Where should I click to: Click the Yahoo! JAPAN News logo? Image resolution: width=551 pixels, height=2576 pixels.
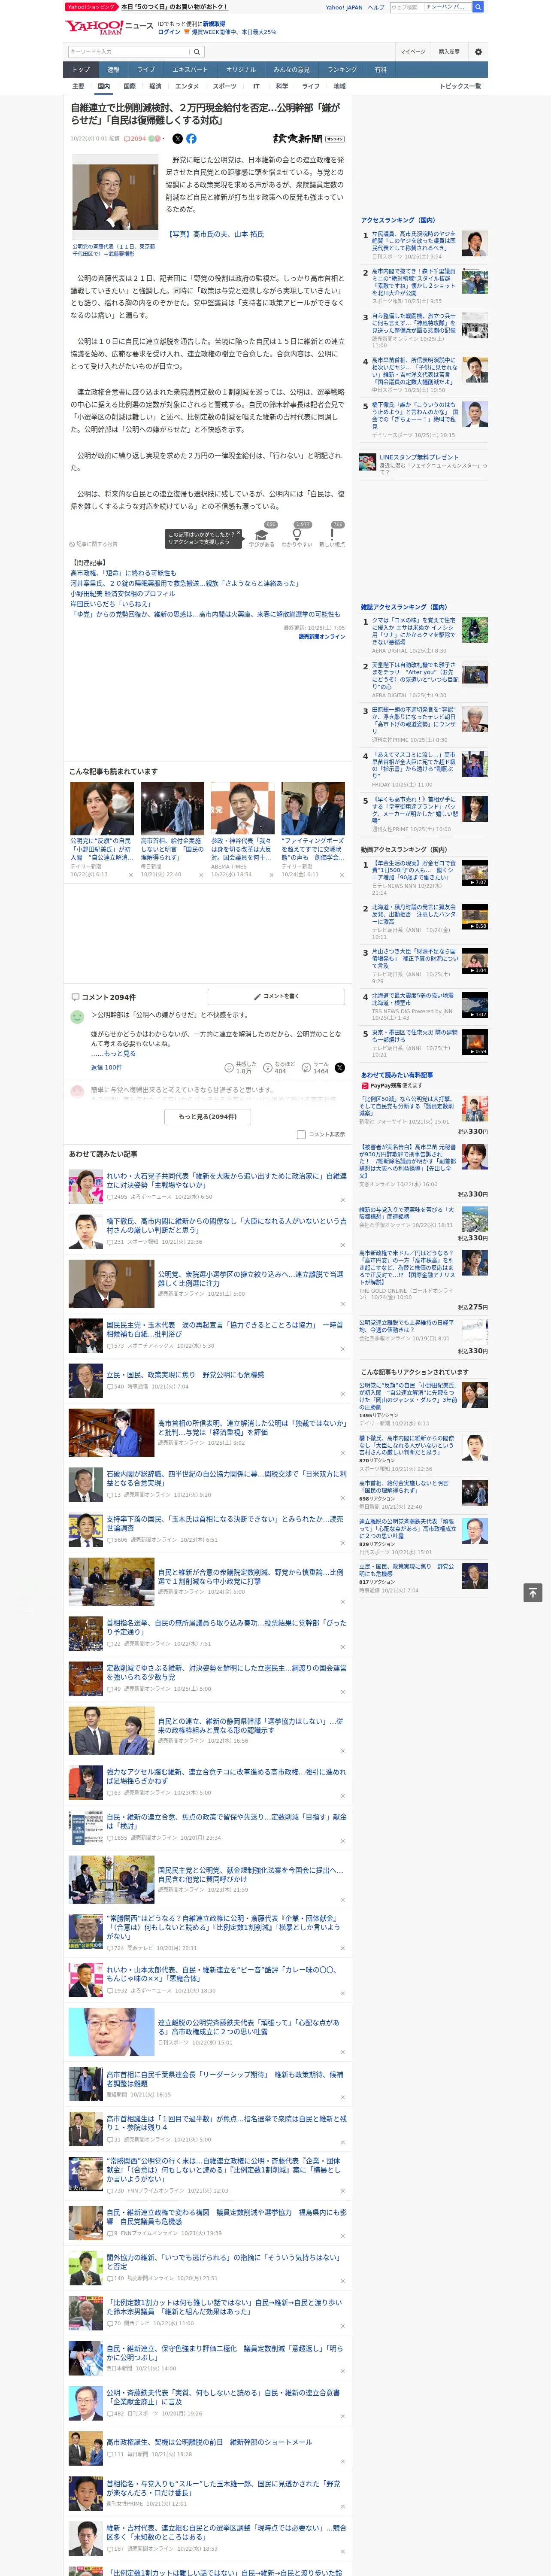tap(109, 27)
